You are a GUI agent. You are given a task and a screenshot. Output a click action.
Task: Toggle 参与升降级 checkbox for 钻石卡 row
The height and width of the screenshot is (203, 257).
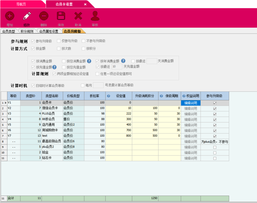click(215, 158)
